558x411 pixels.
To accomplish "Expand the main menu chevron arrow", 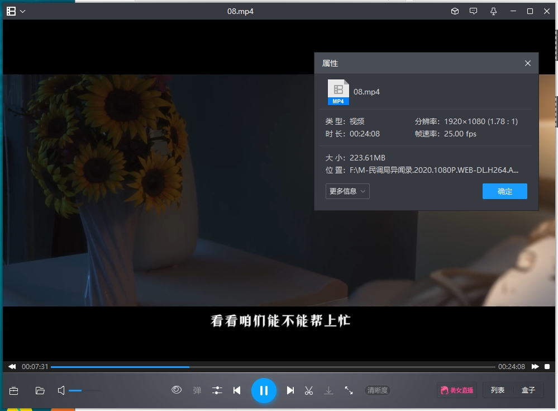I will pyautogui.click(x=23, y=11).
